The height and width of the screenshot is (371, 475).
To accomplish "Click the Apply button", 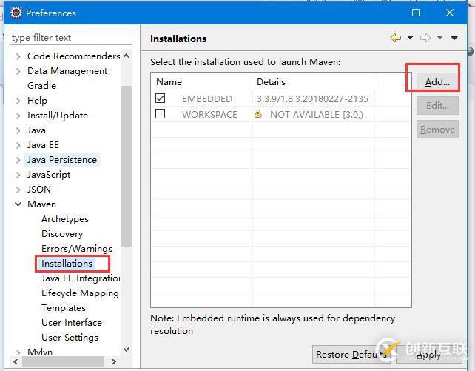I will pos(428,354).
